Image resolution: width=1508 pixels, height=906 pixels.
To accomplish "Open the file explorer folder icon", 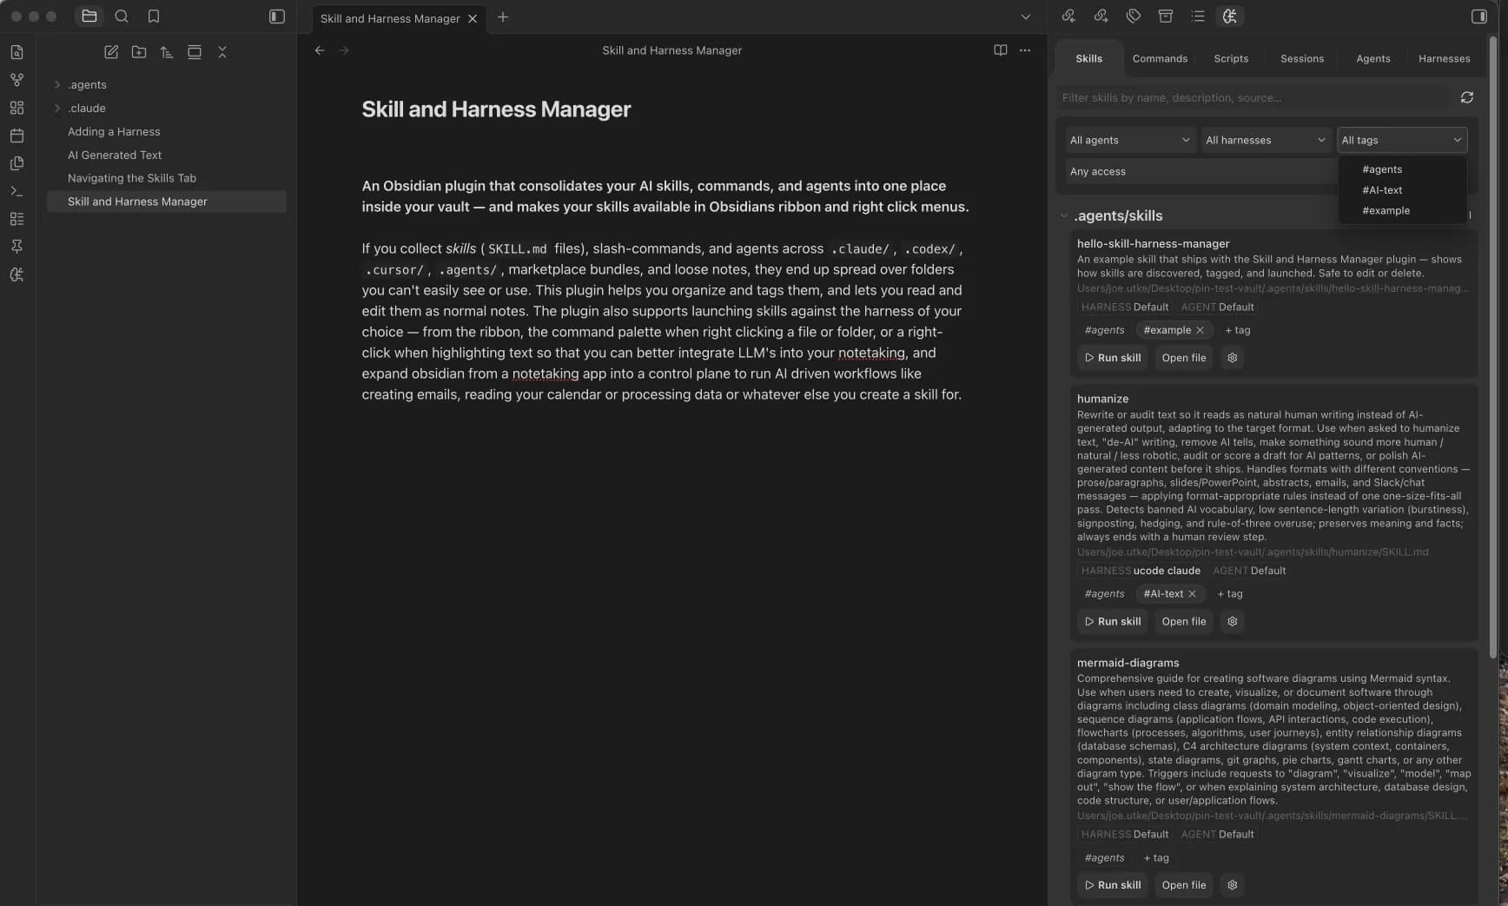I will (x=89, y=17).
